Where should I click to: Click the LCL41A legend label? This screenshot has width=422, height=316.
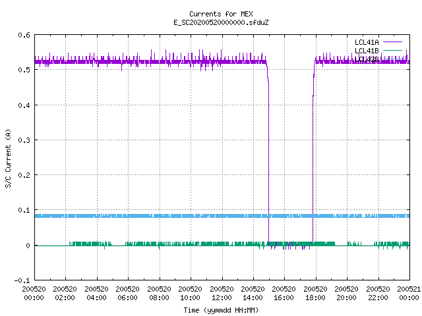coord(367,42)
